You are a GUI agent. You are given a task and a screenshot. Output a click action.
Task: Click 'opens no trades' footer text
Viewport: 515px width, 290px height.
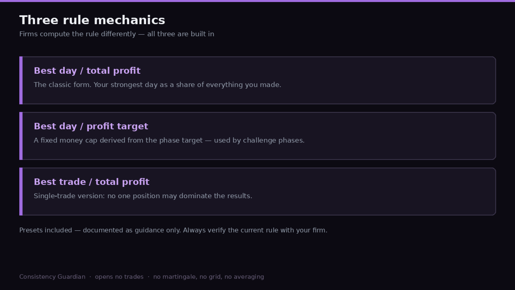[119, 277]
